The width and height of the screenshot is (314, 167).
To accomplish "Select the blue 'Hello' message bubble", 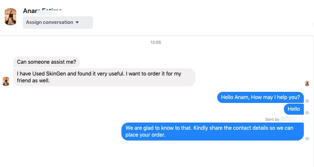I will click(x=294, y=109).
